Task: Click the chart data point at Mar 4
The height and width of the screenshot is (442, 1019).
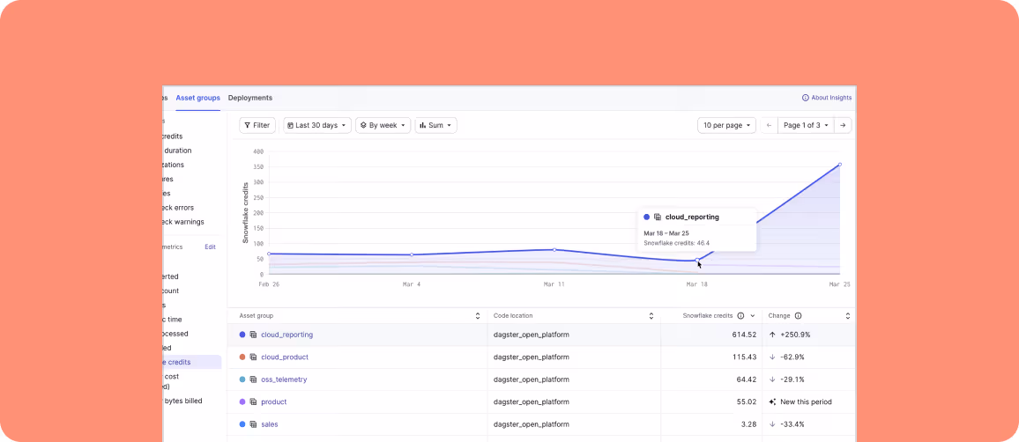Action: (412, 255)
